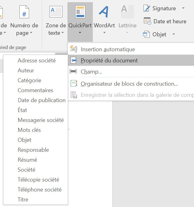Open Champ... menu entry
This screenshot has width=194, height=207.
(91, 72)
